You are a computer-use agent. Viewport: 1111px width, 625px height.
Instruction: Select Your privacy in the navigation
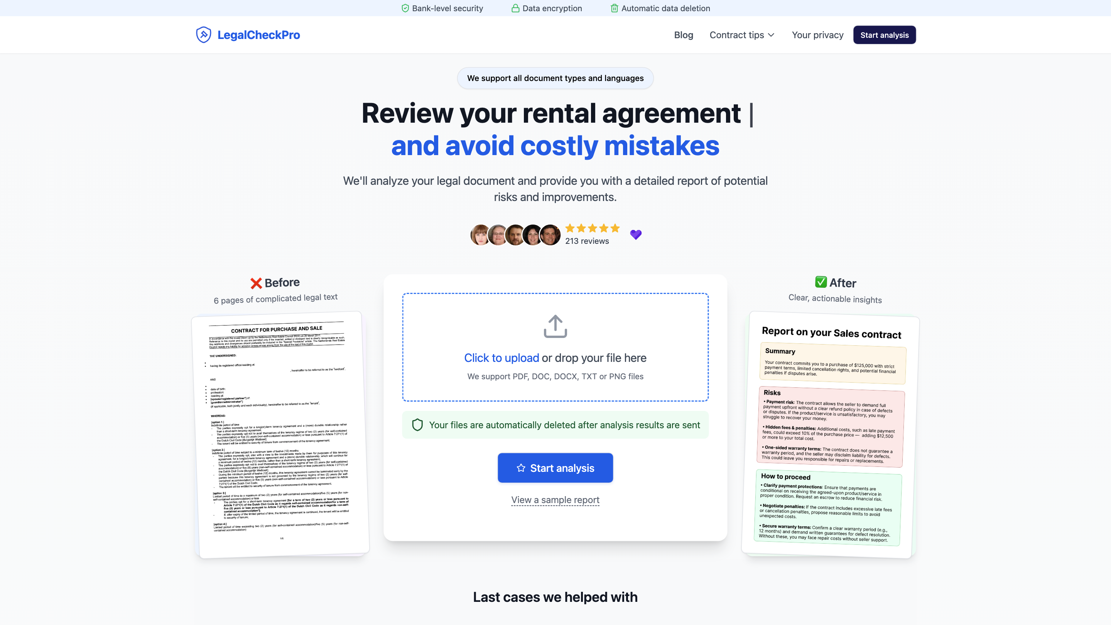point(817,35)
